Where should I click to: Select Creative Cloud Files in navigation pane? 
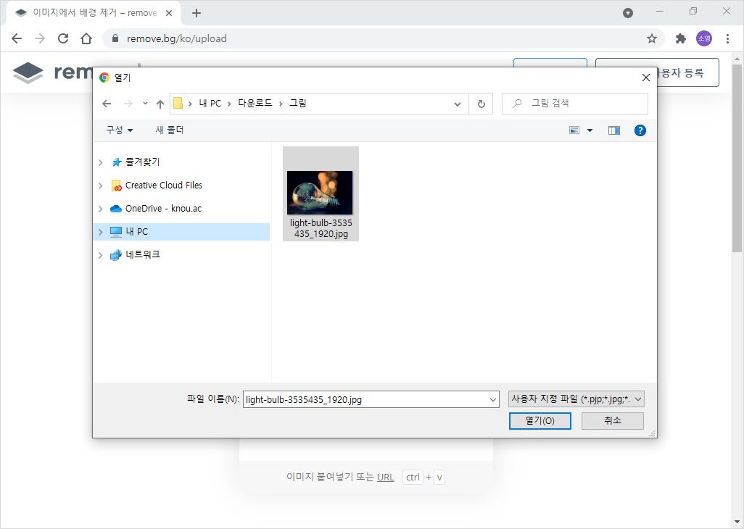[164, 186]
